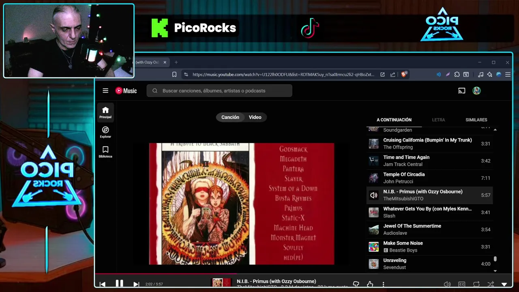Play Time and Time Again in queue
This screenshot has width=519, height=292.
(430, 161)
